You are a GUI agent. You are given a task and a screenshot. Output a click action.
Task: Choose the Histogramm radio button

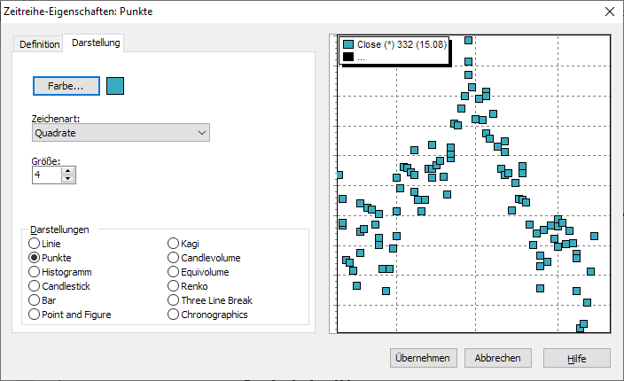coord(35,272)
